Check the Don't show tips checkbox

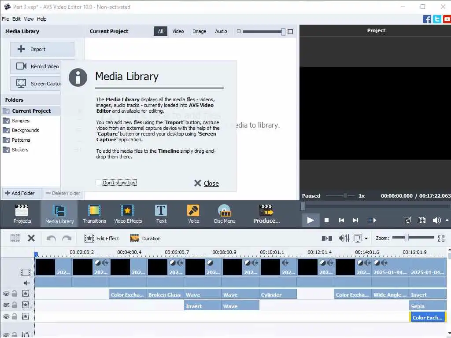(x=98, y=183)
